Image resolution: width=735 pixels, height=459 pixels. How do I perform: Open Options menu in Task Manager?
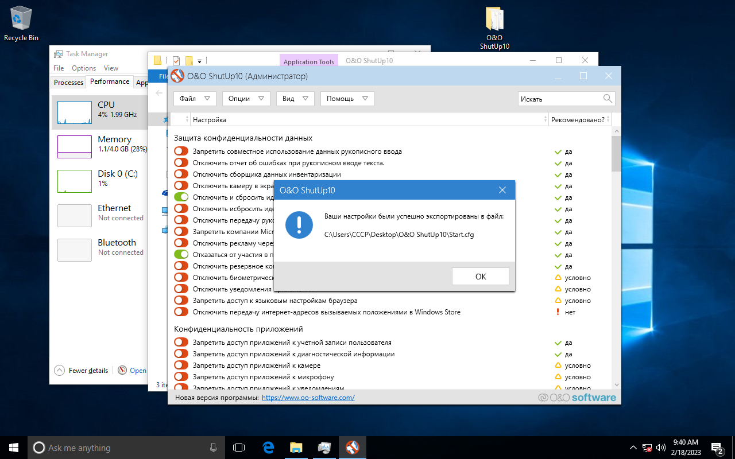pos(84,68)
